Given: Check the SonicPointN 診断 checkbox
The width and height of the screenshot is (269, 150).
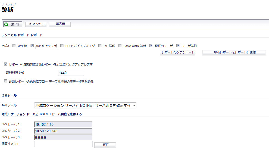Looking at the screenshot, I should (120, 46).
